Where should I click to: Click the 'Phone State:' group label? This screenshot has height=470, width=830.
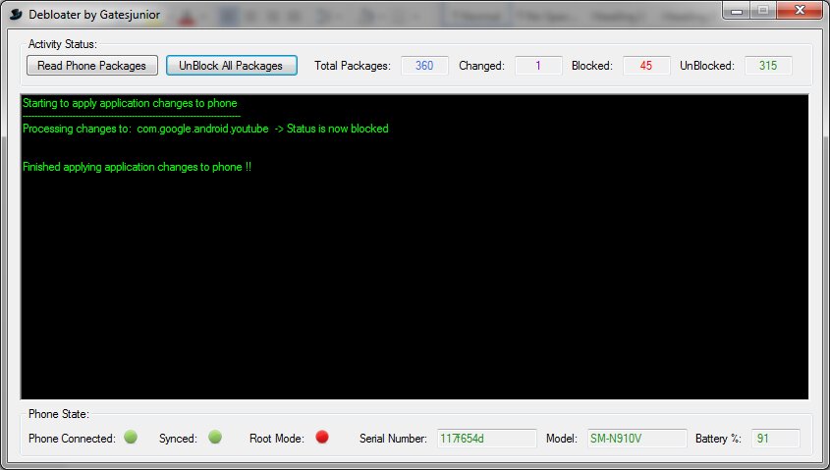(x=59, y=414)
